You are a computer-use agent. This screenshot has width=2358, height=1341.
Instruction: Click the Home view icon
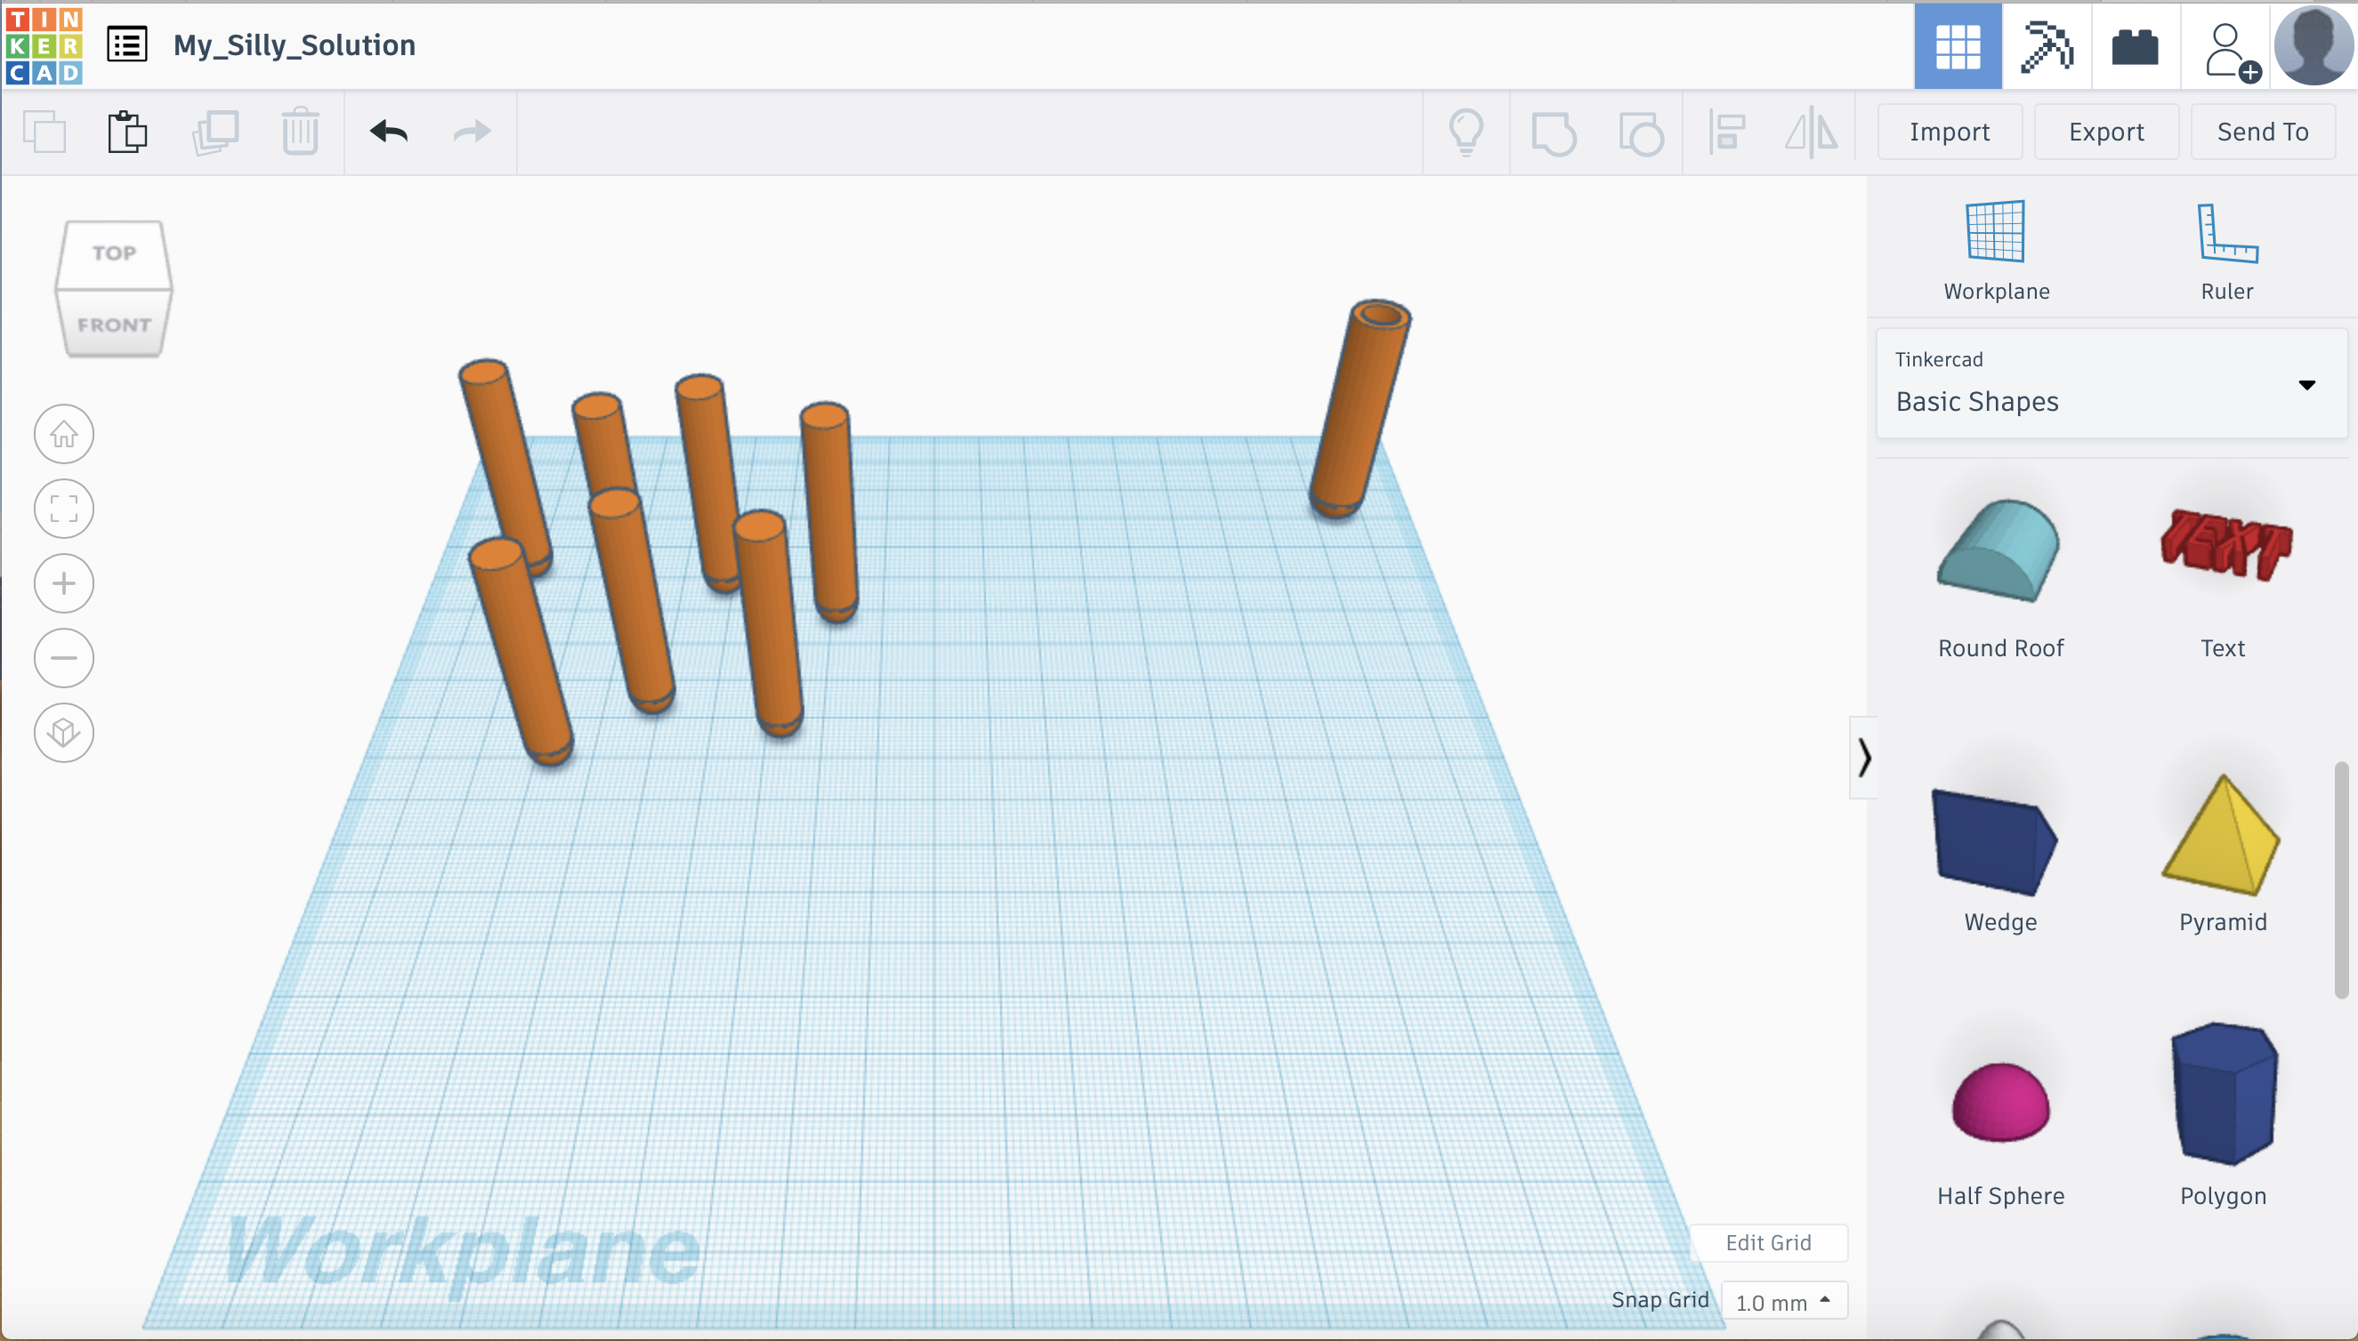63,434
